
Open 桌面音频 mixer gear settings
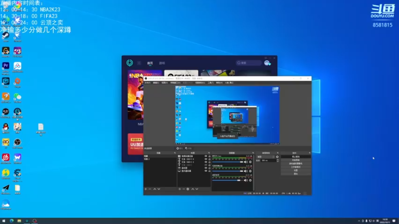coord(250,180)
